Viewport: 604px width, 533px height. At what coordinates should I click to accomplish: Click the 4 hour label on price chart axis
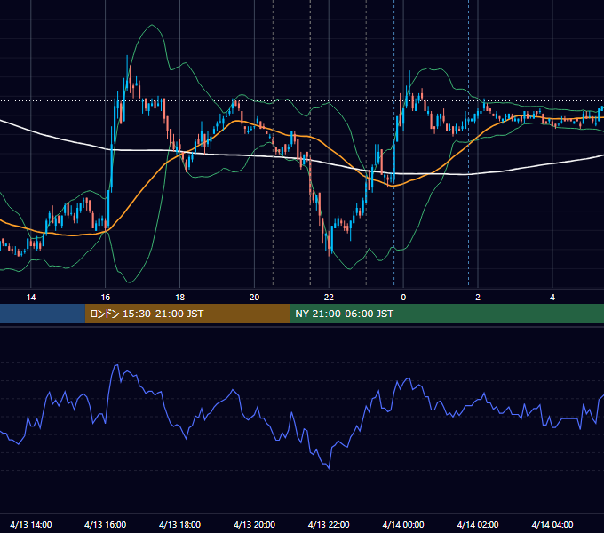[x=552, y=298]
